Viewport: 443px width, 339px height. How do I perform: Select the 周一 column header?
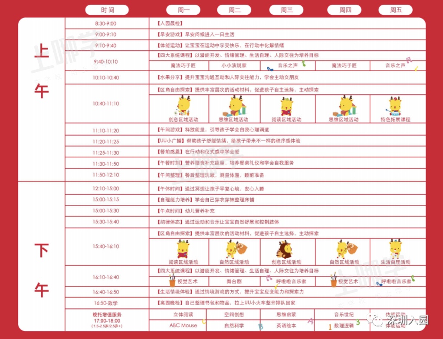(184, 10)
